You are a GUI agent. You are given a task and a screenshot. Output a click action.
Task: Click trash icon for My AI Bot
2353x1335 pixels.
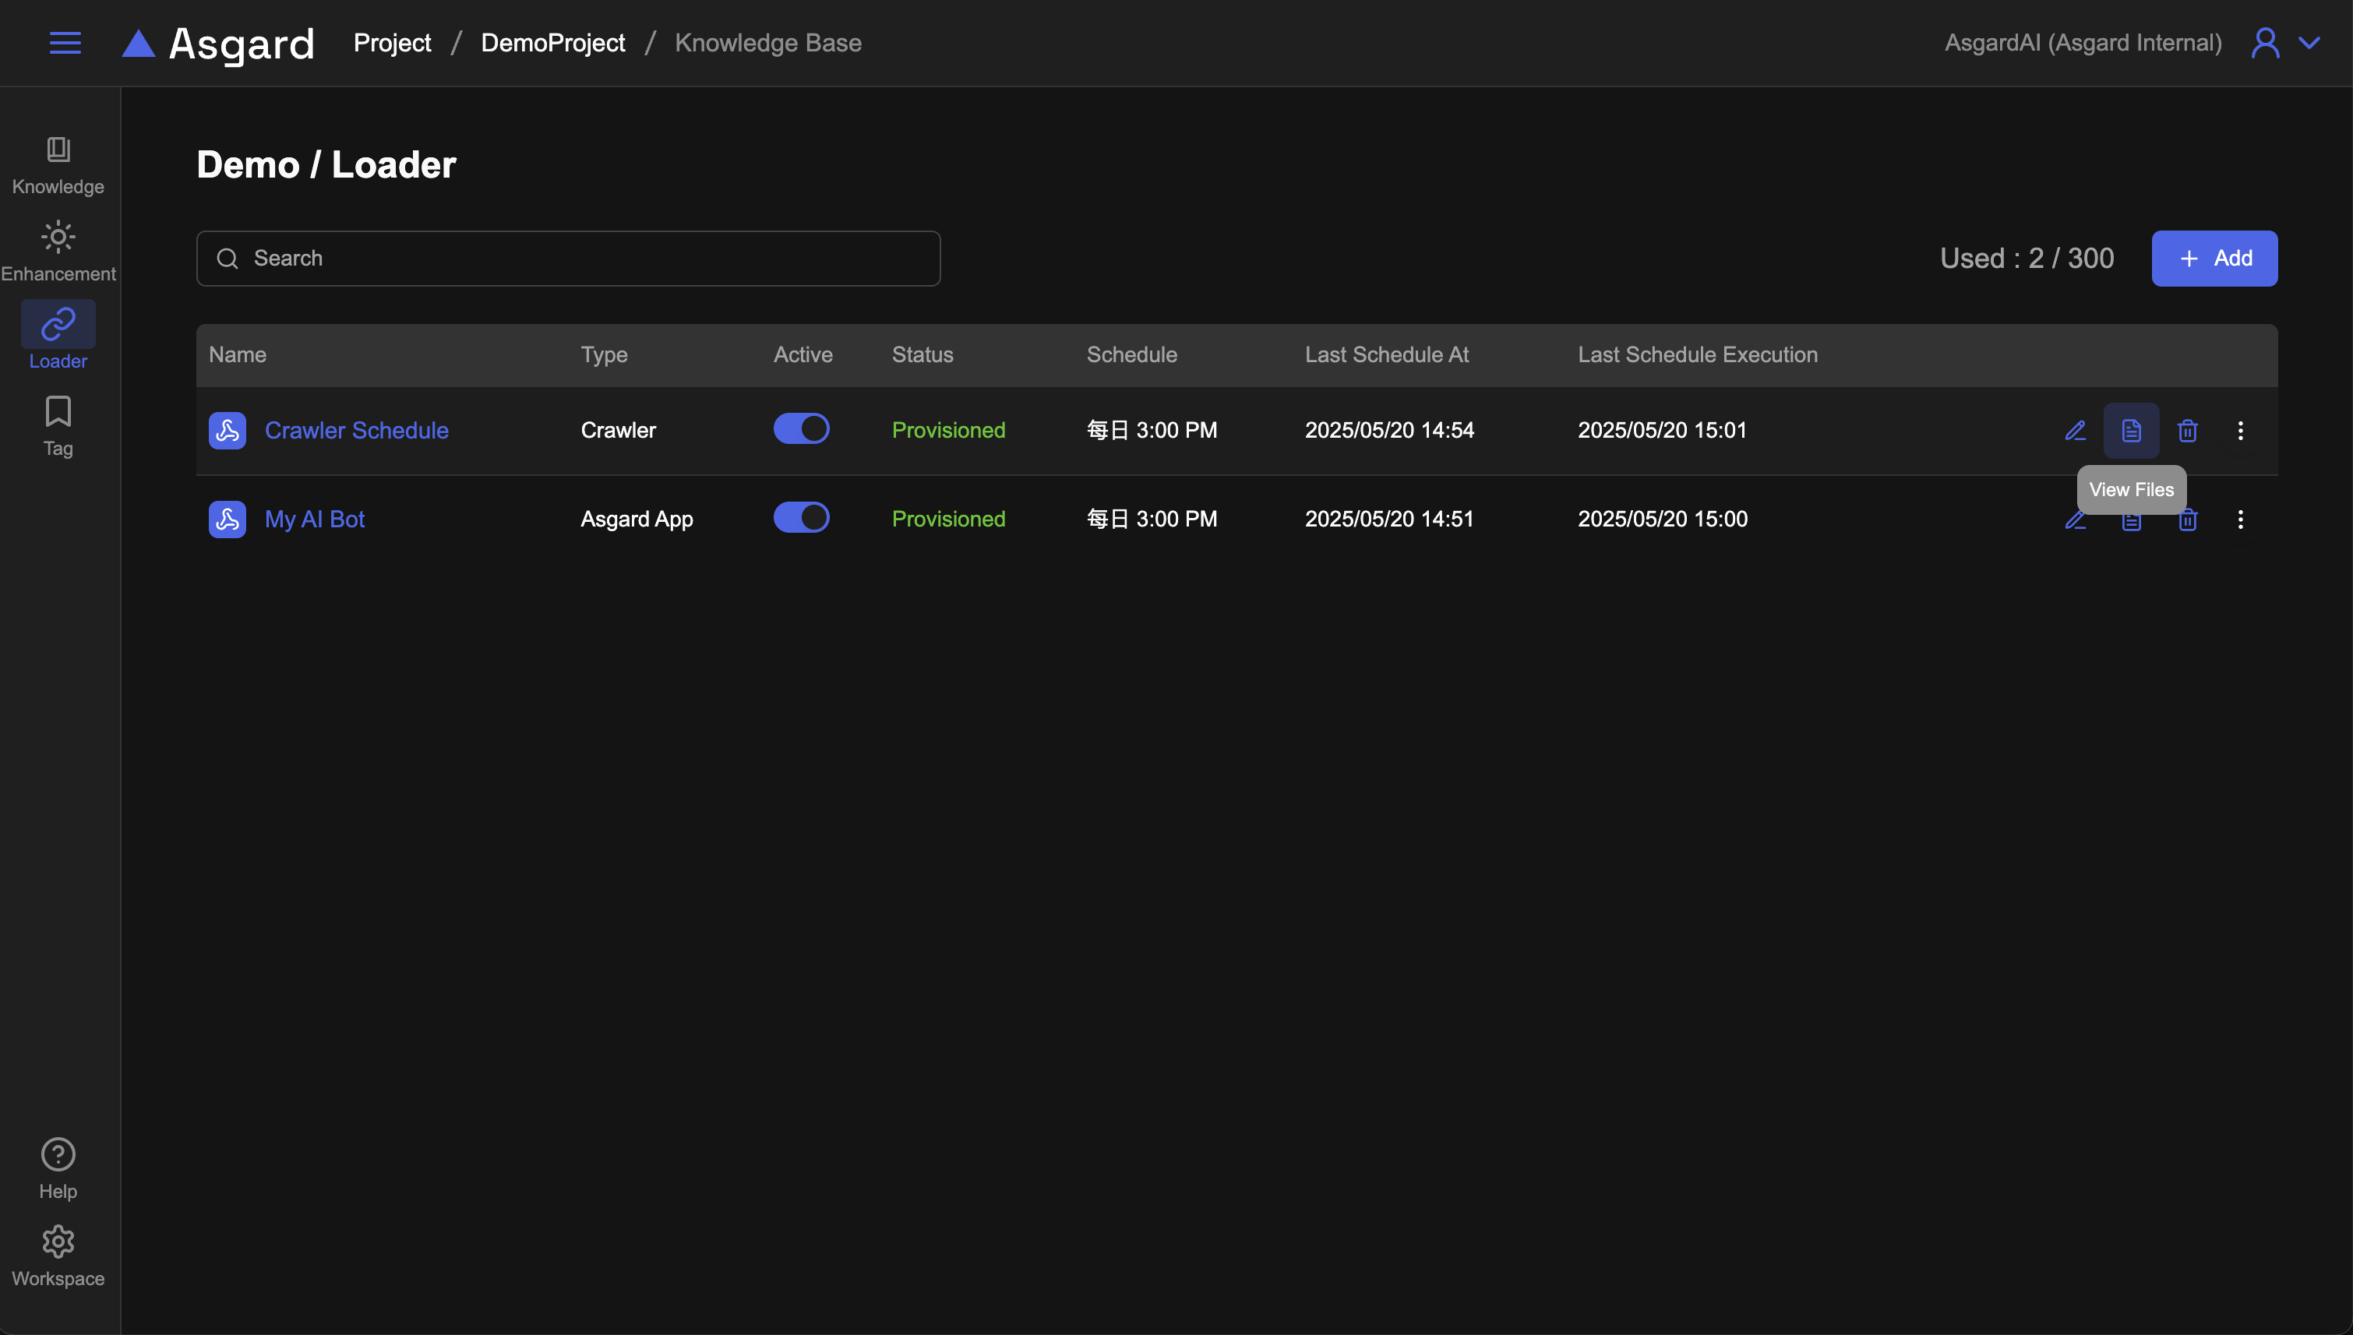click(x=2188, y=521)
